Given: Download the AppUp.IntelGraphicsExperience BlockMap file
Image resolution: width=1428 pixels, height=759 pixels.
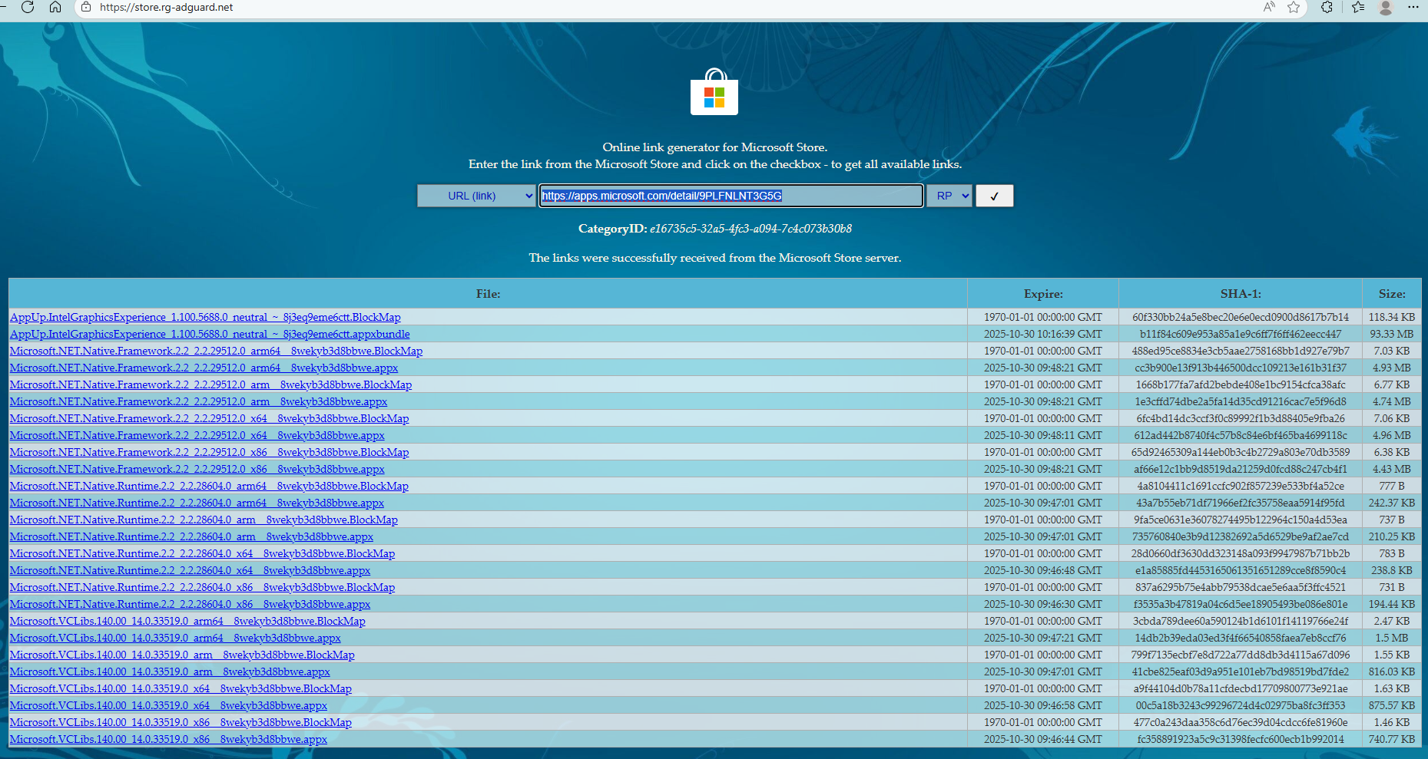Looking at the screenshot, I should coord(205,317).
